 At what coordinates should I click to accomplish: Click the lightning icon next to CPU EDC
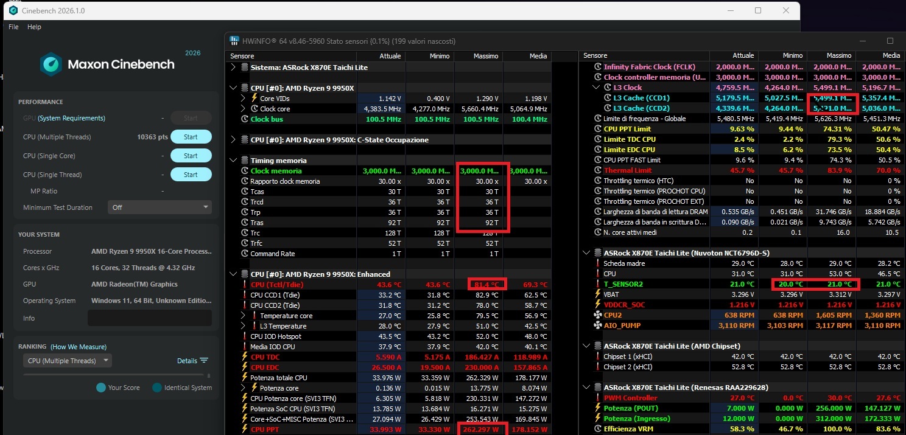click(245, 367)
